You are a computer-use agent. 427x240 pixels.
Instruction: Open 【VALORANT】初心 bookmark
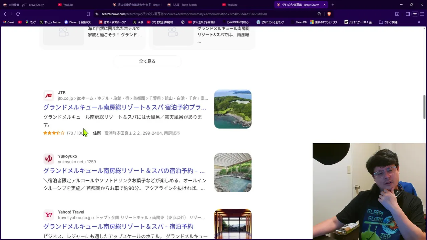coord(237,22)
